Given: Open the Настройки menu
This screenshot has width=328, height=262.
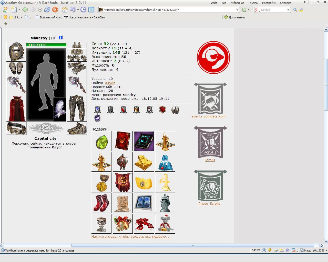Looking at the screenshot, I should 269,3.
